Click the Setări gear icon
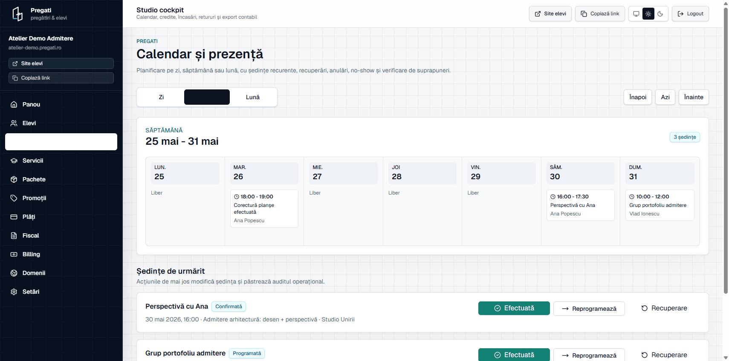The width and height of the screenshot is (729, 361). (14, 292)
